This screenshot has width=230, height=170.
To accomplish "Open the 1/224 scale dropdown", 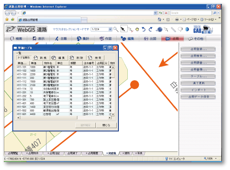I will (x=110, y=29).
